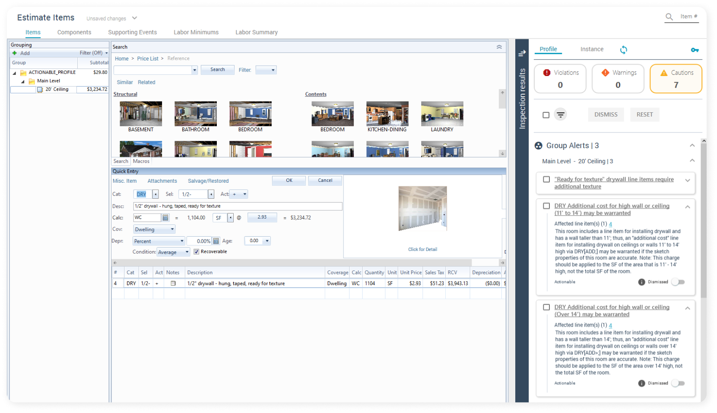The height and width of the screenshot is (413, 717).
Task: Collapse the Group Alerts section
Action: tap(692, 146)
